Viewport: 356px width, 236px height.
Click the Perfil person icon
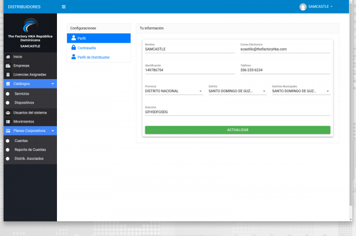tap(74, 38)
